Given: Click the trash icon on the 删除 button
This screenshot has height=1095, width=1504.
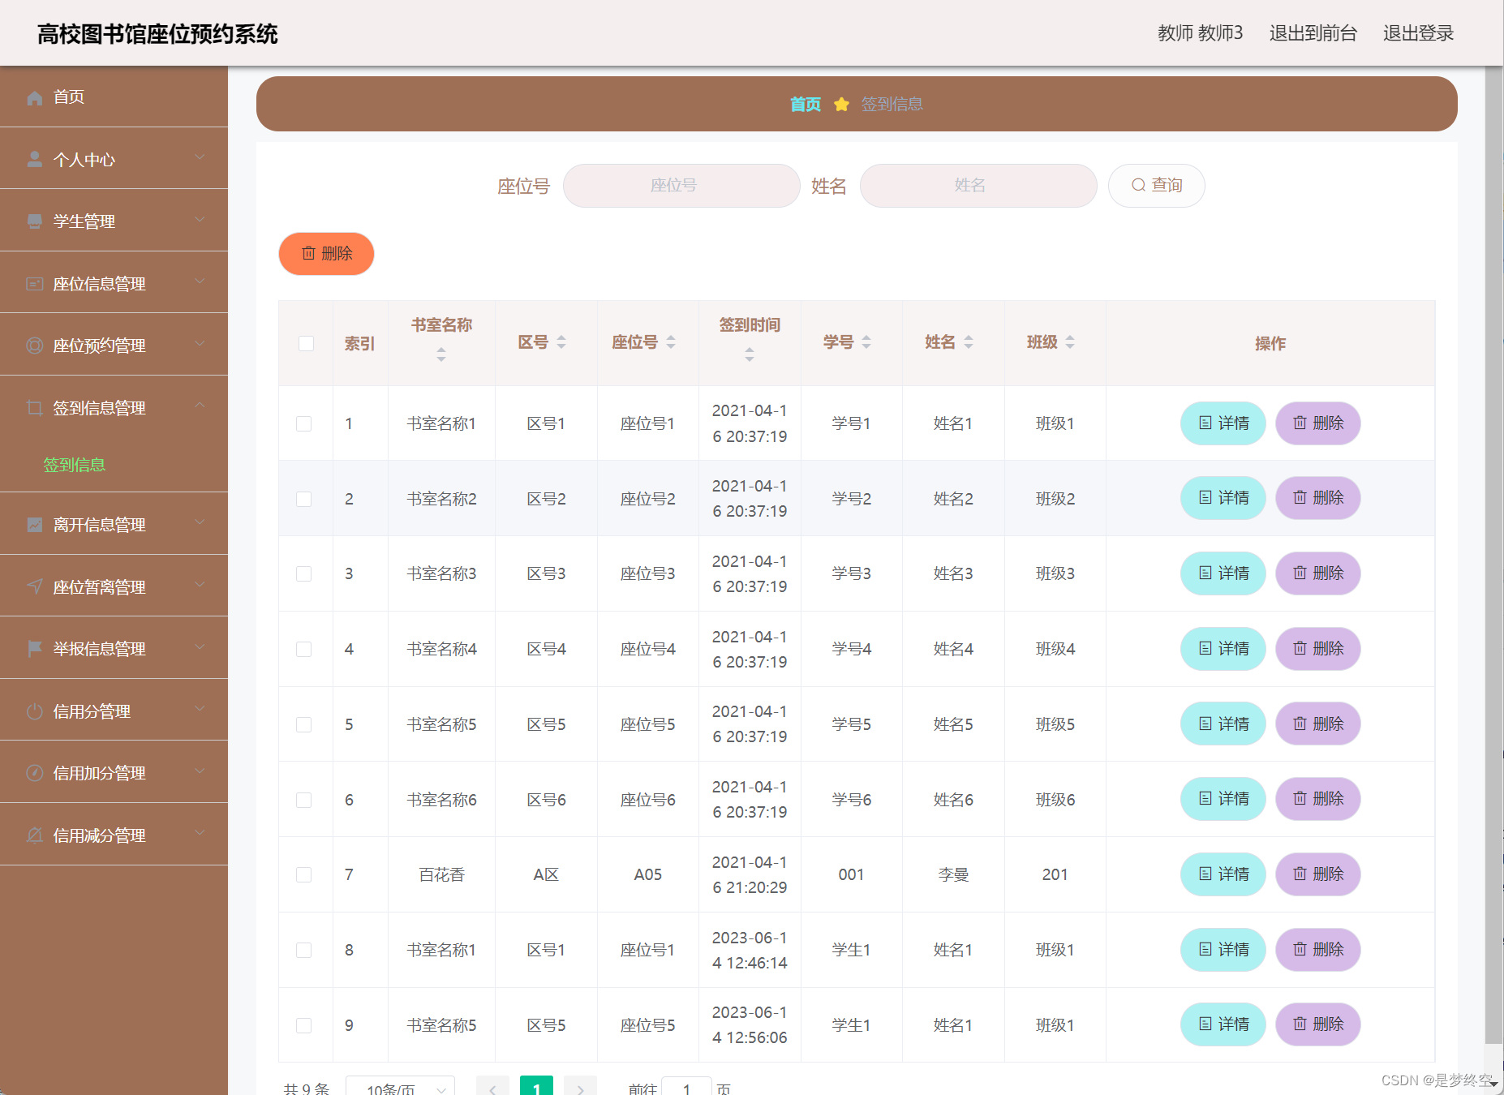Looking at the screenshot, I should [x=309, y=254].
